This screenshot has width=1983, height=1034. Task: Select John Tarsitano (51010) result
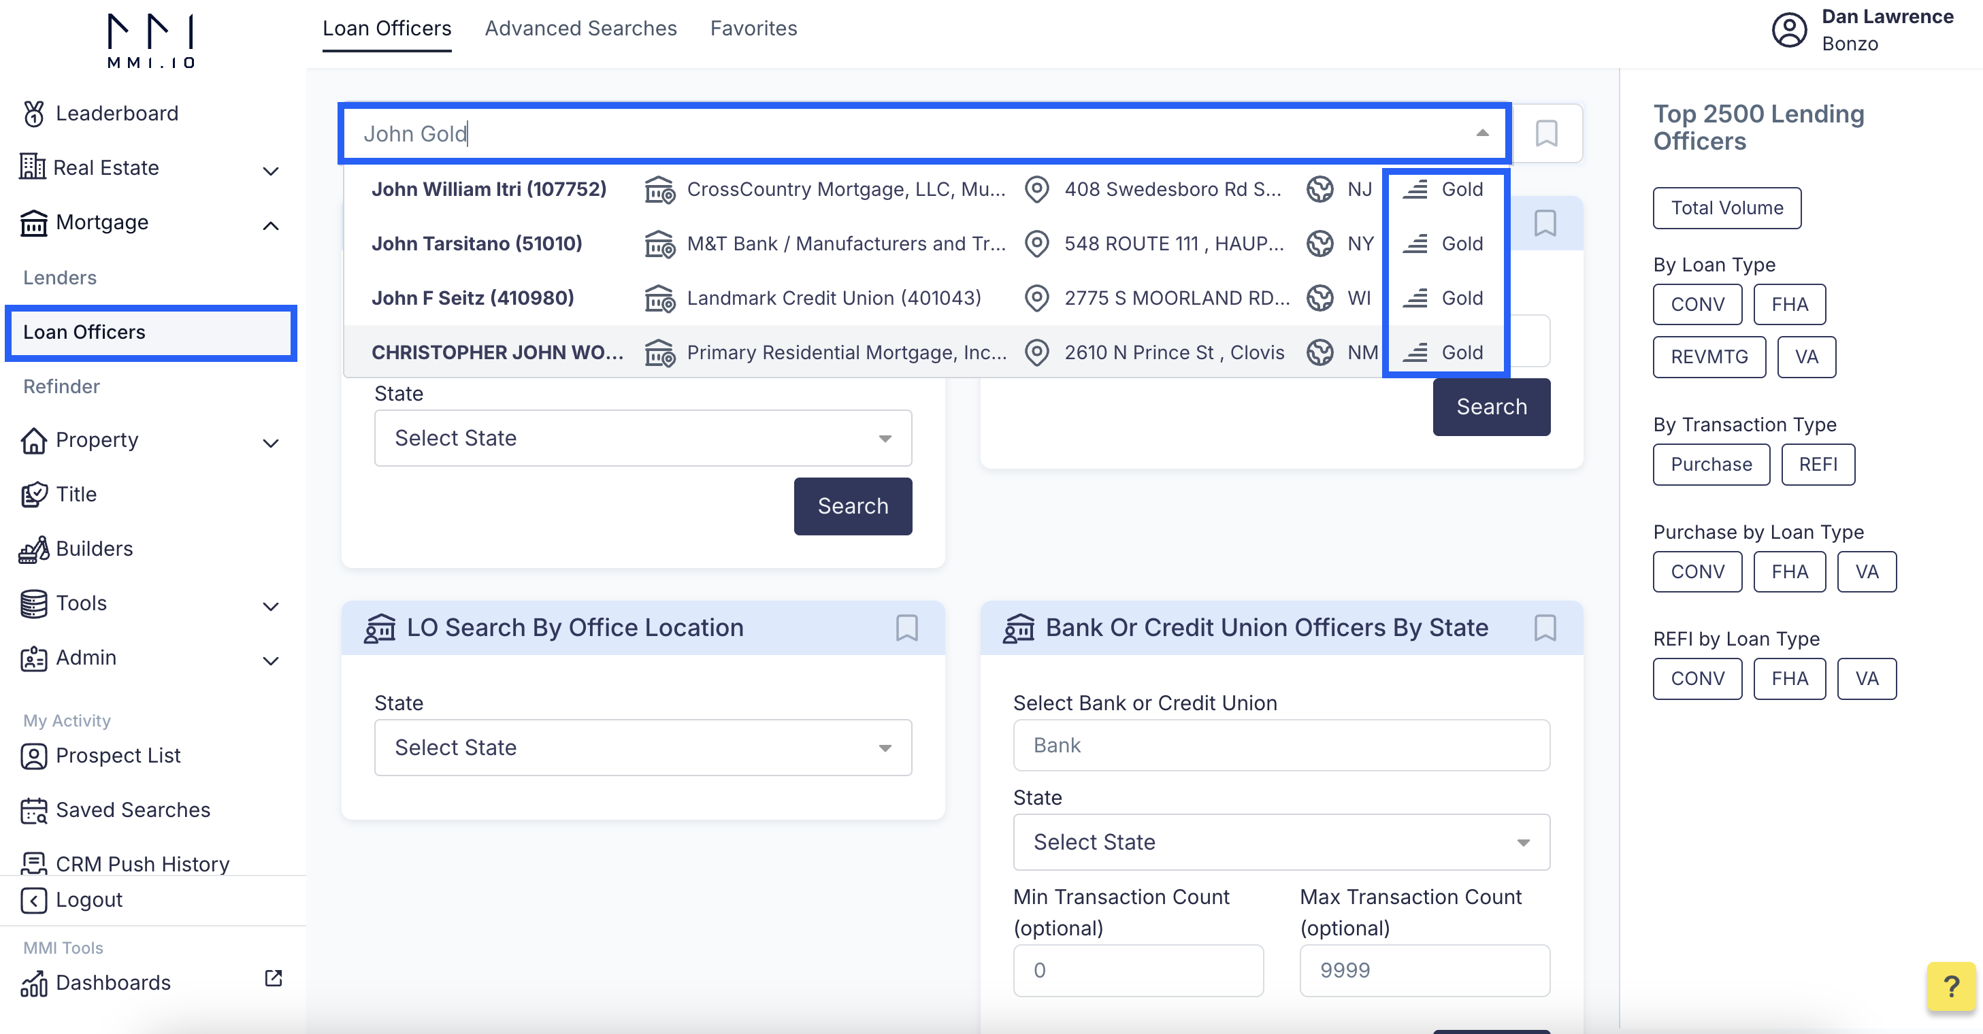pyautogui.click(x=923, y=244)
